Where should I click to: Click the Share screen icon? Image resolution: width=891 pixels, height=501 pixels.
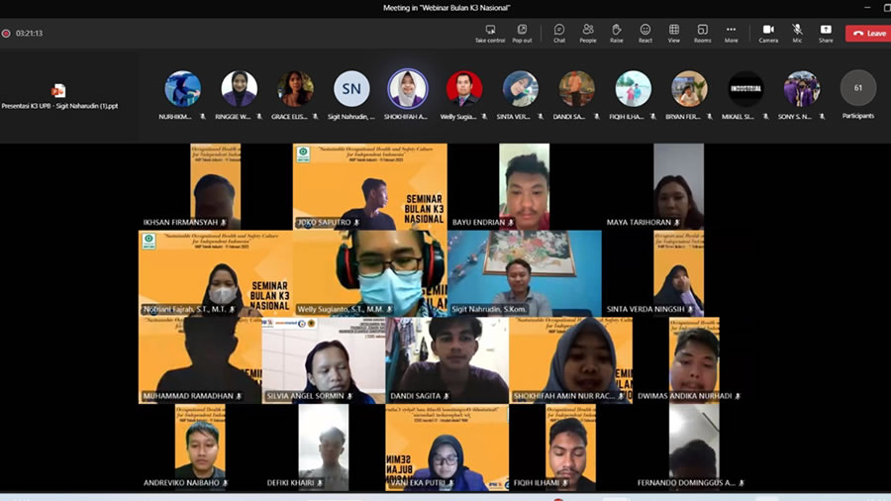pyautogui.click(x=826, y=33)
